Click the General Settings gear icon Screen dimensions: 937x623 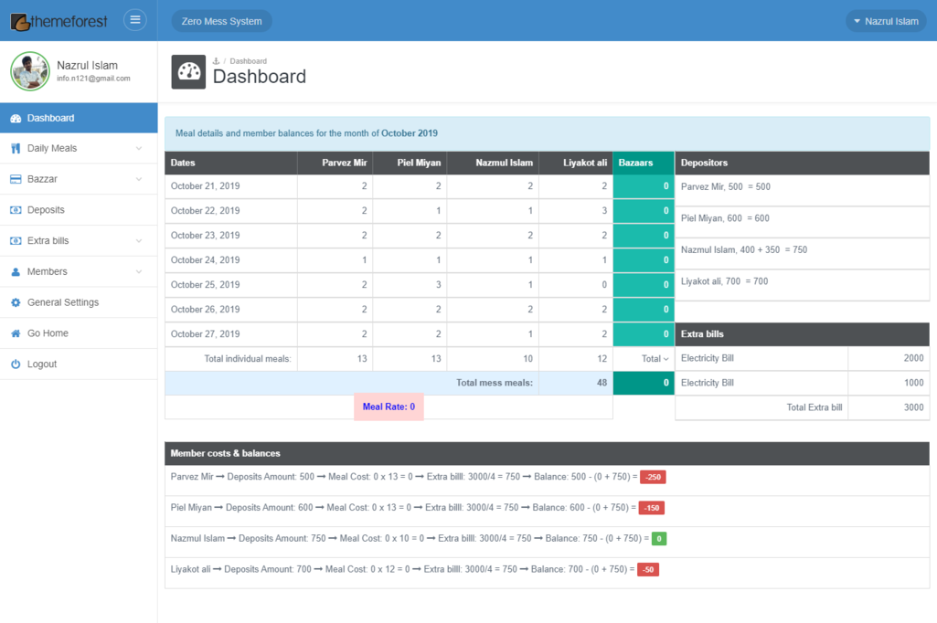[x=16, y=302]
